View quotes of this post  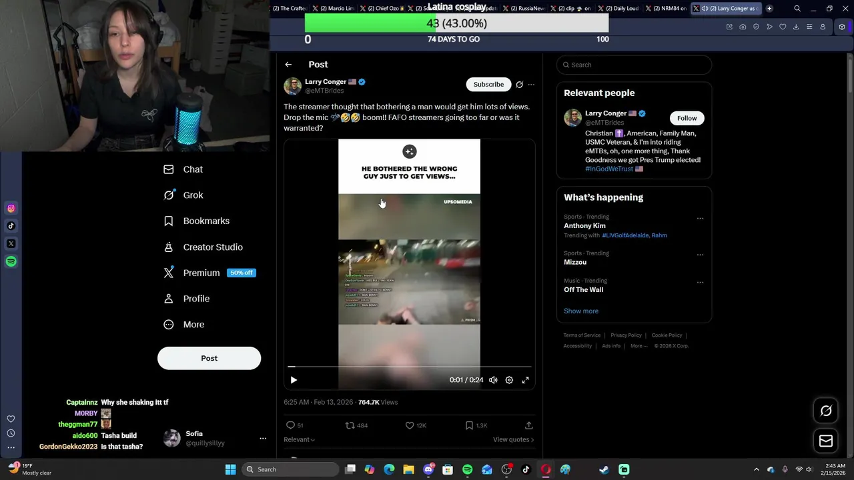(513, 440)
